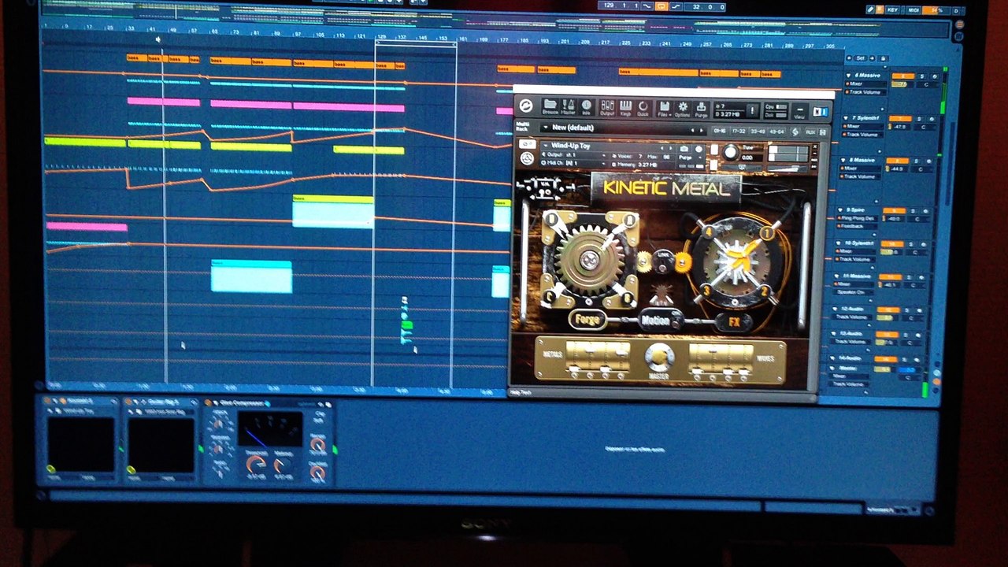
Task: Select point 4 on the Motion fan
Action: [707, 232]
